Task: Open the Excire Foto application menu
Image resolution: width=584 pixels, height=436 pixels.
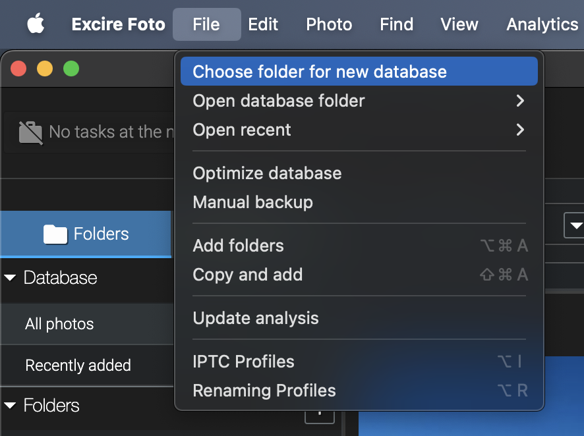Action: pyautogui.click(x=118, y=24)
